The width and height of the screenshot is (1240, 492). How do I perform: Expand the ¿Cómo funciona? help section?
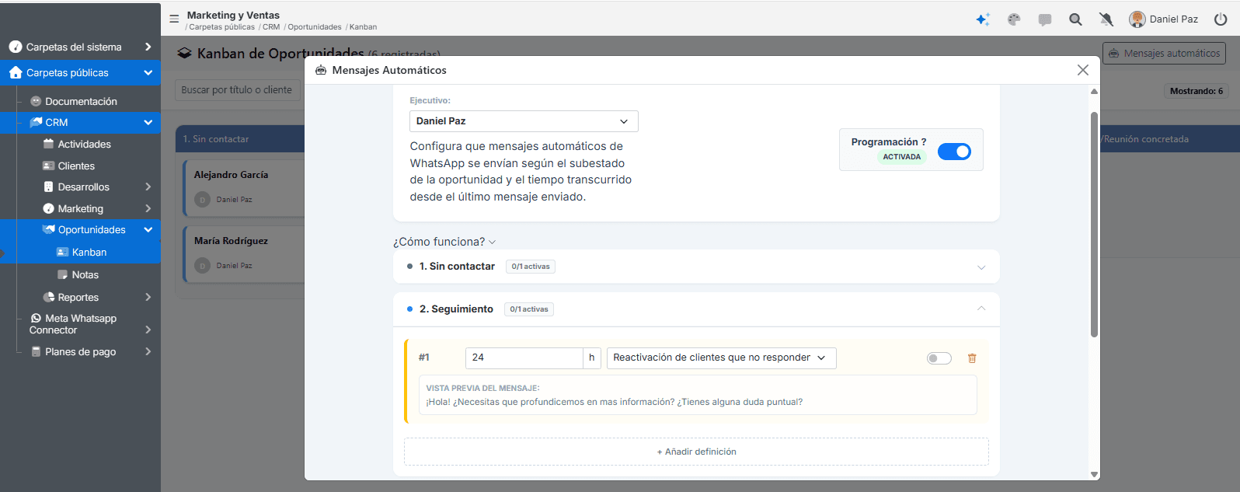pyautogui.click(x=444, y=242)
